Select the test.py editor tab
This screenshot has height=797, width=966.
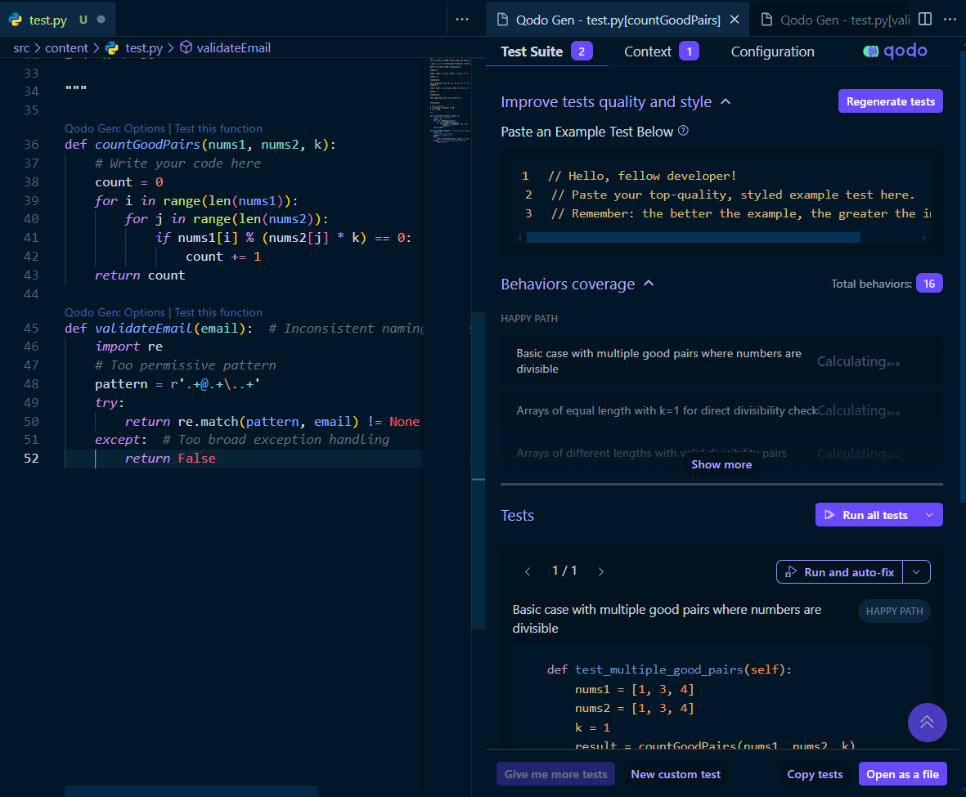point(58,20)
